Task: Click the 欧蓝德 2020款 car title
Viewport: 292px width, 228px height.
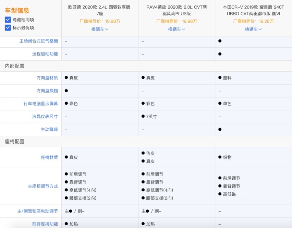Action: pyautogui.click(x=100, y=10)
